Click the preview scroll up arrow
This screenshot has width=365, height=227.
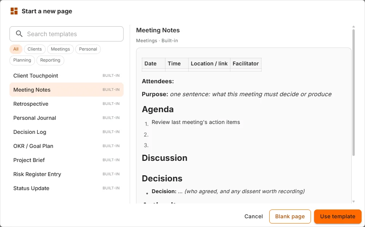click(354, 27)
